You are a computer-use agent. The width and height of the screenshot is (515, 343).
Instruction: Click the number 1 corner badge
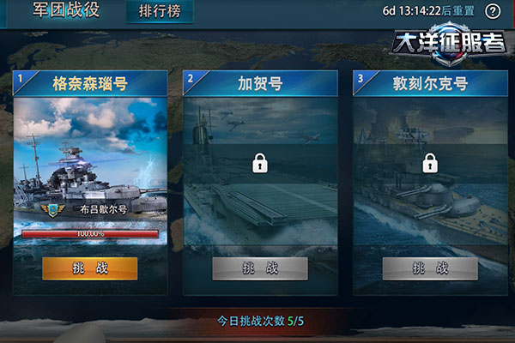coord(21,79)
